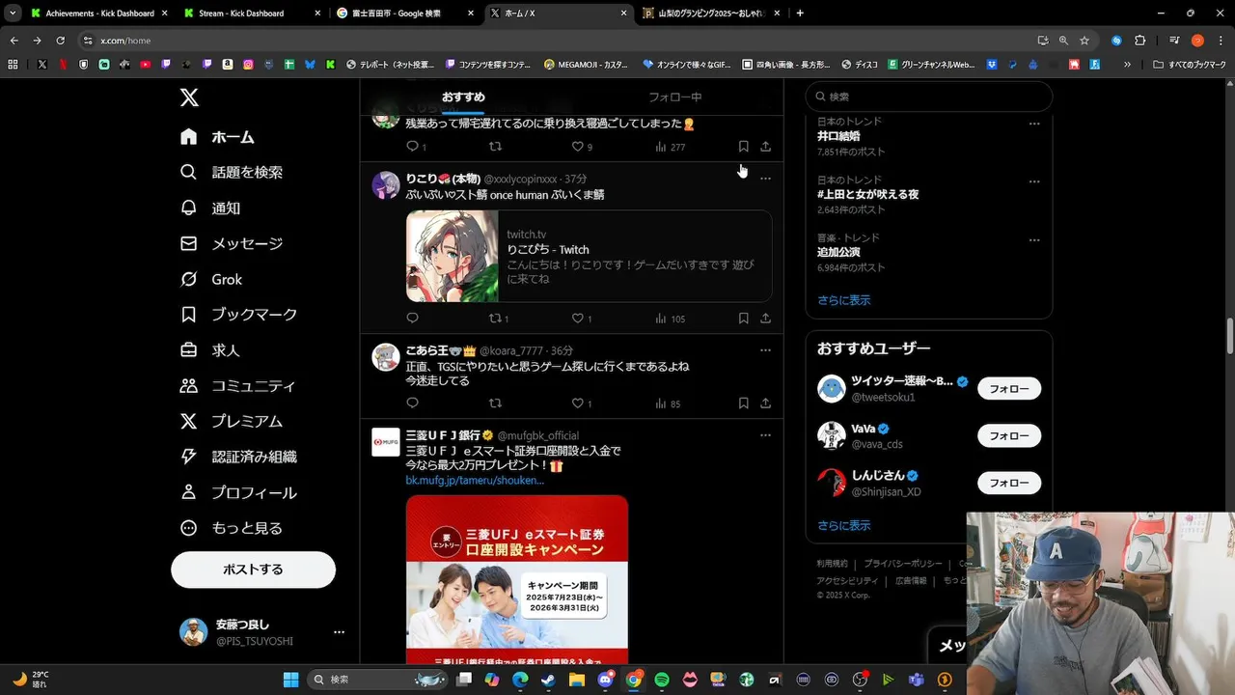The width and height of the screenshot is (1235, 695).
Task: Open メッセージ (Messages) in the sidebar
Action: tap(232, 244)
